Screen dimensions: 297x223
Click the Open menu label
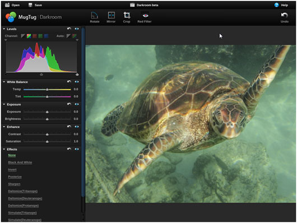click(x=16, y=5)
